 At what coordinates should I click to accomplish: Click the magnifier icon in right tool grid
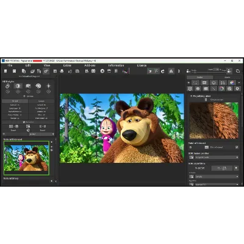tap(229, 88)
